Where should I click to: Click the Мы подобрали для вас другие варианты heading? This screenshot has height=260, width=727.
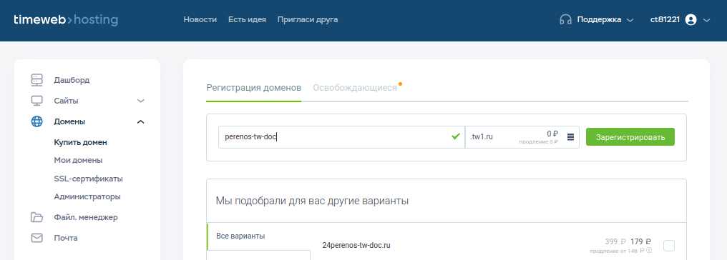[312, 201]
